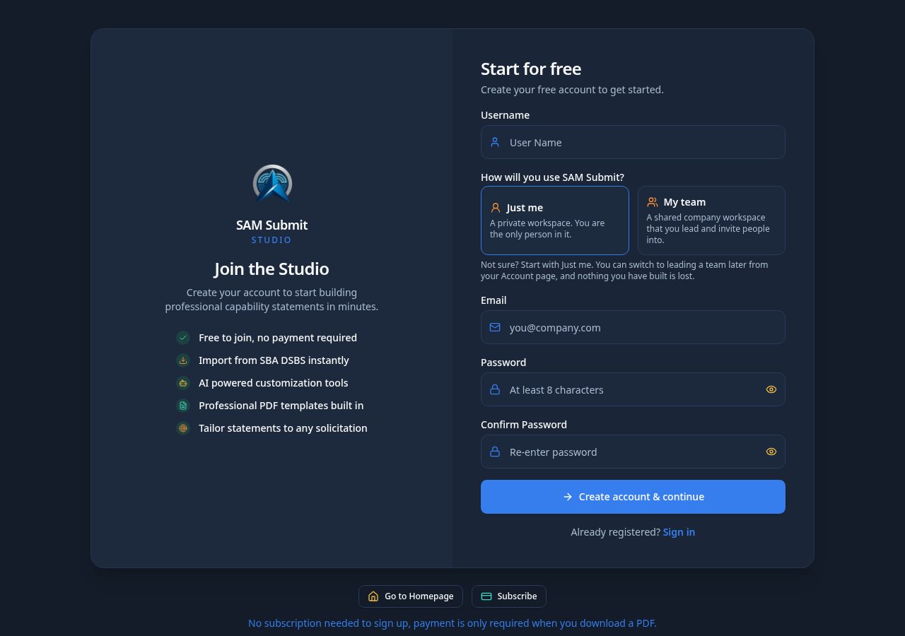Click the Confirm Password label
This screenshot has width=905, height=636.
tap(524, 425)
